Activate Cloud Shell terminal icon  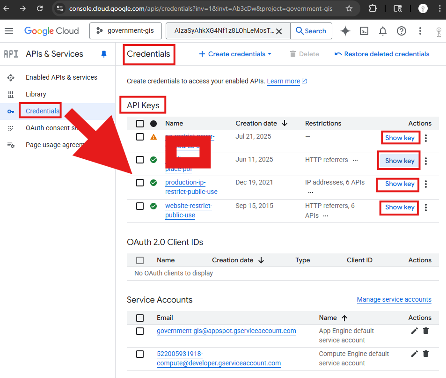click(x=364, y=31)
